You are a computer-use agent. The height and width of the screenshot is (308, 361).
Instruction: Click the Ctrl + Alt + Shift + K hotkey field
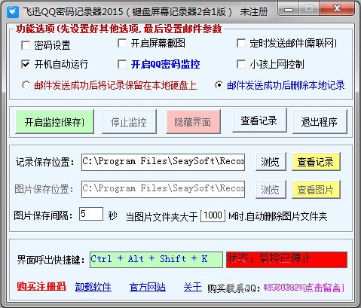(156, 260)
